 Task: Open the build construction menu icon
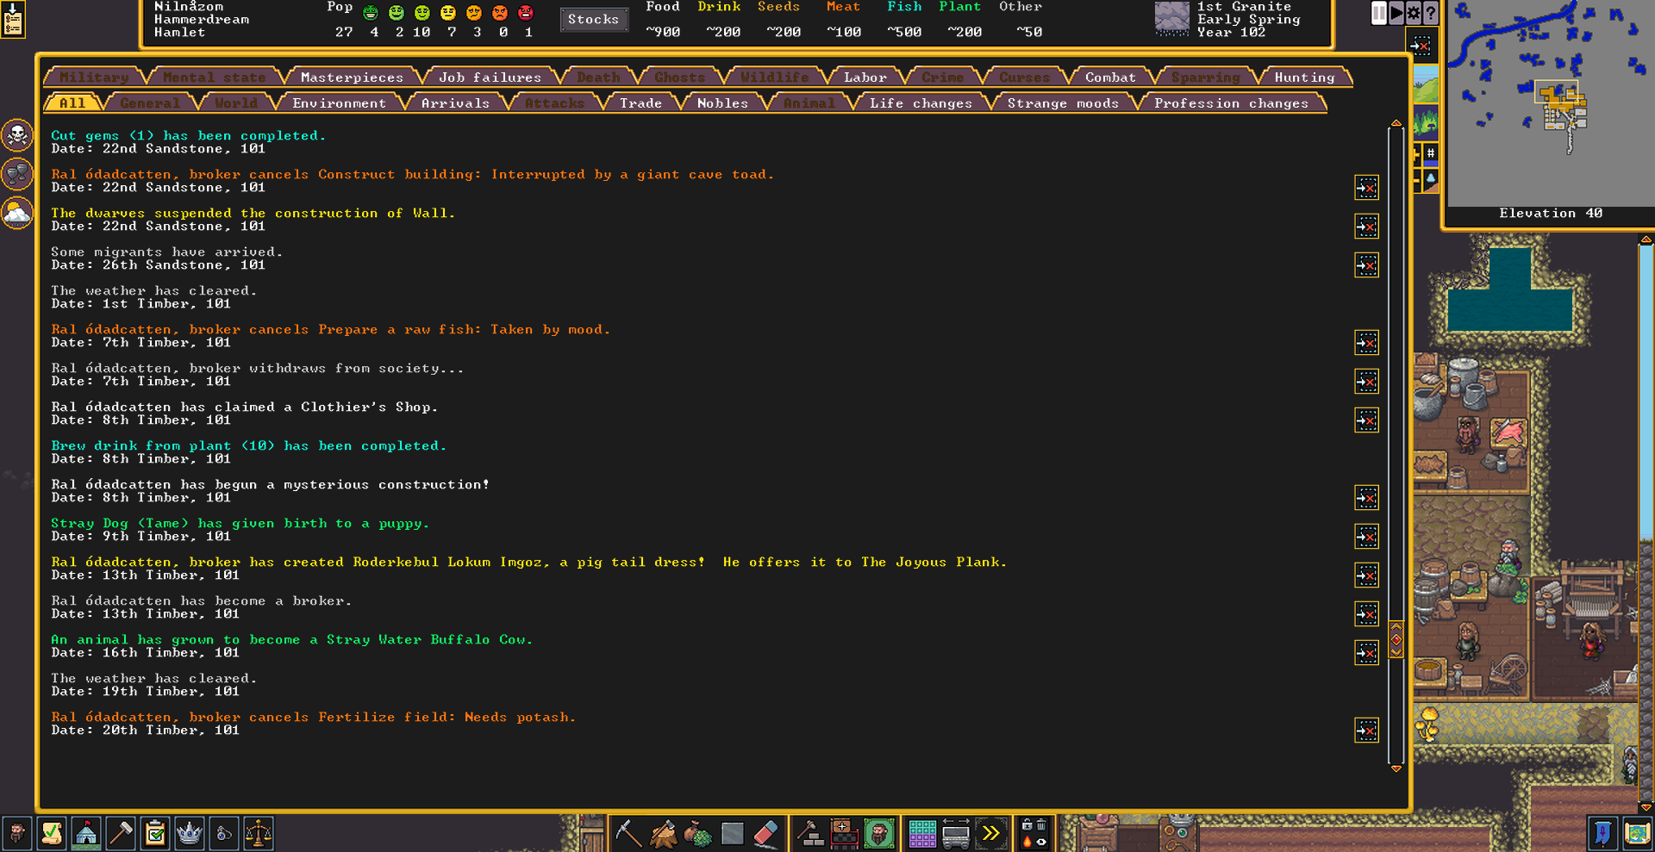809,833
